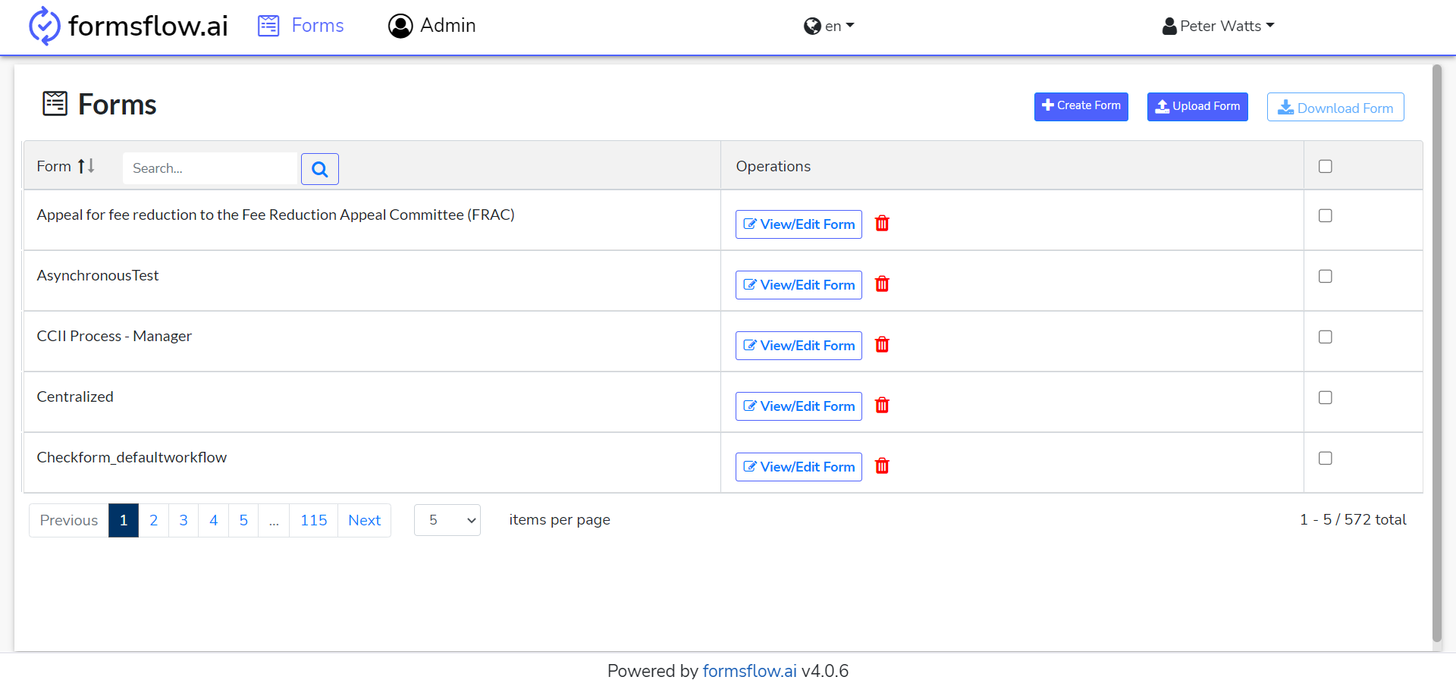
Task: Open View/Edit Form for Centralized
Action: (799, 406)
